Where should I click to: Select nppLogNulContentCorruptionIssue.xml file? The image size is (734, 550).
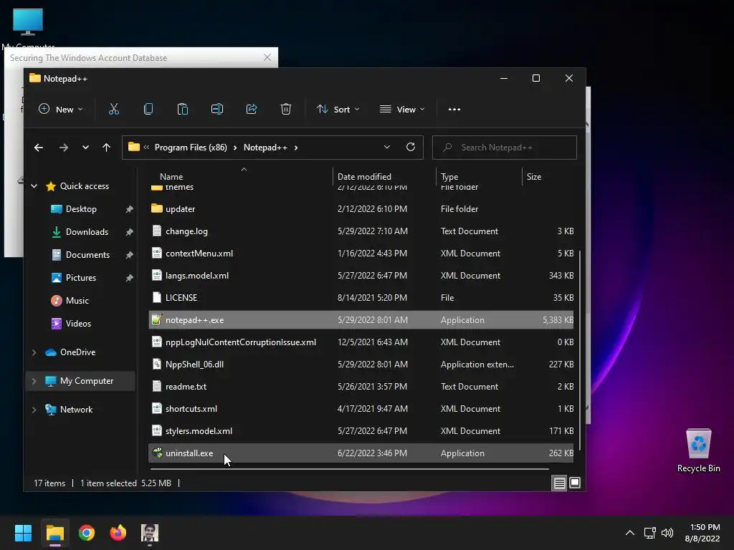(361, 342)
